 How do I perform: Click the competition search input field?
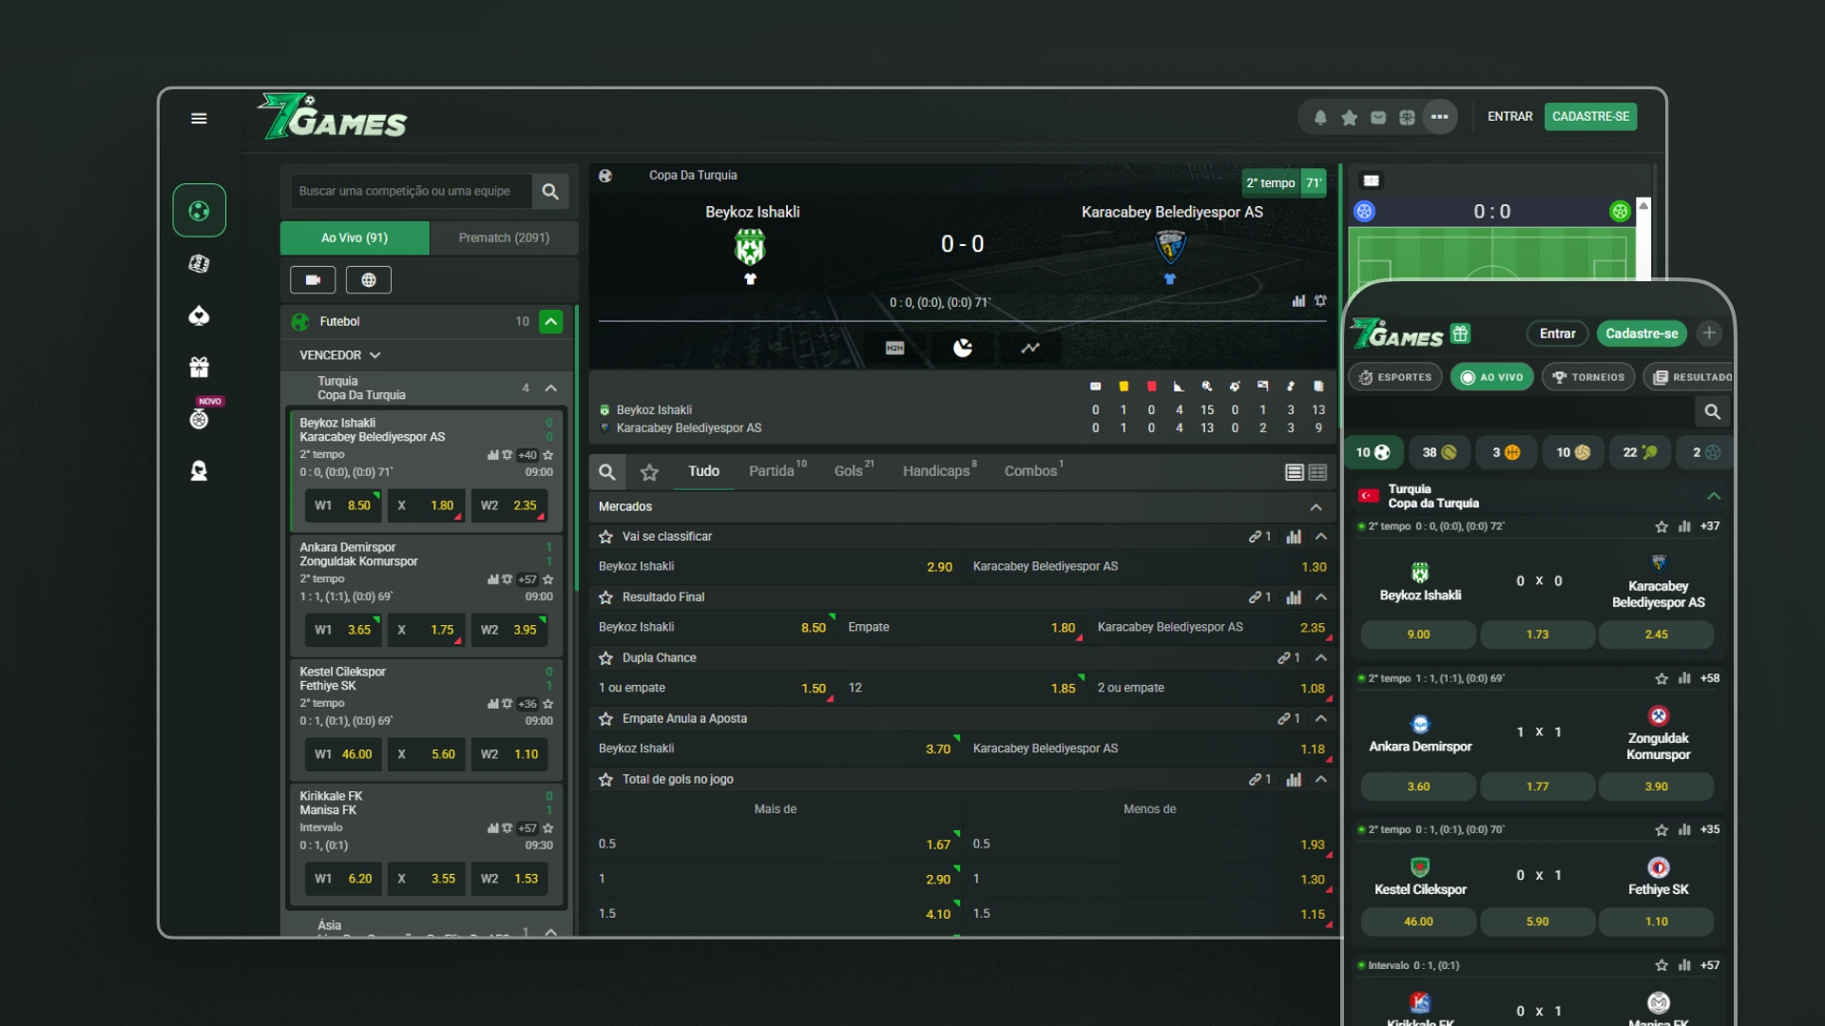tap(409, 192)
